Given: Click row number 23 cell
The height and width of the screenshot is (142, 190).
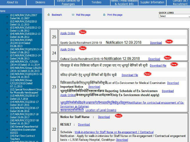Looking at the screenshot, I should point(54,87).
